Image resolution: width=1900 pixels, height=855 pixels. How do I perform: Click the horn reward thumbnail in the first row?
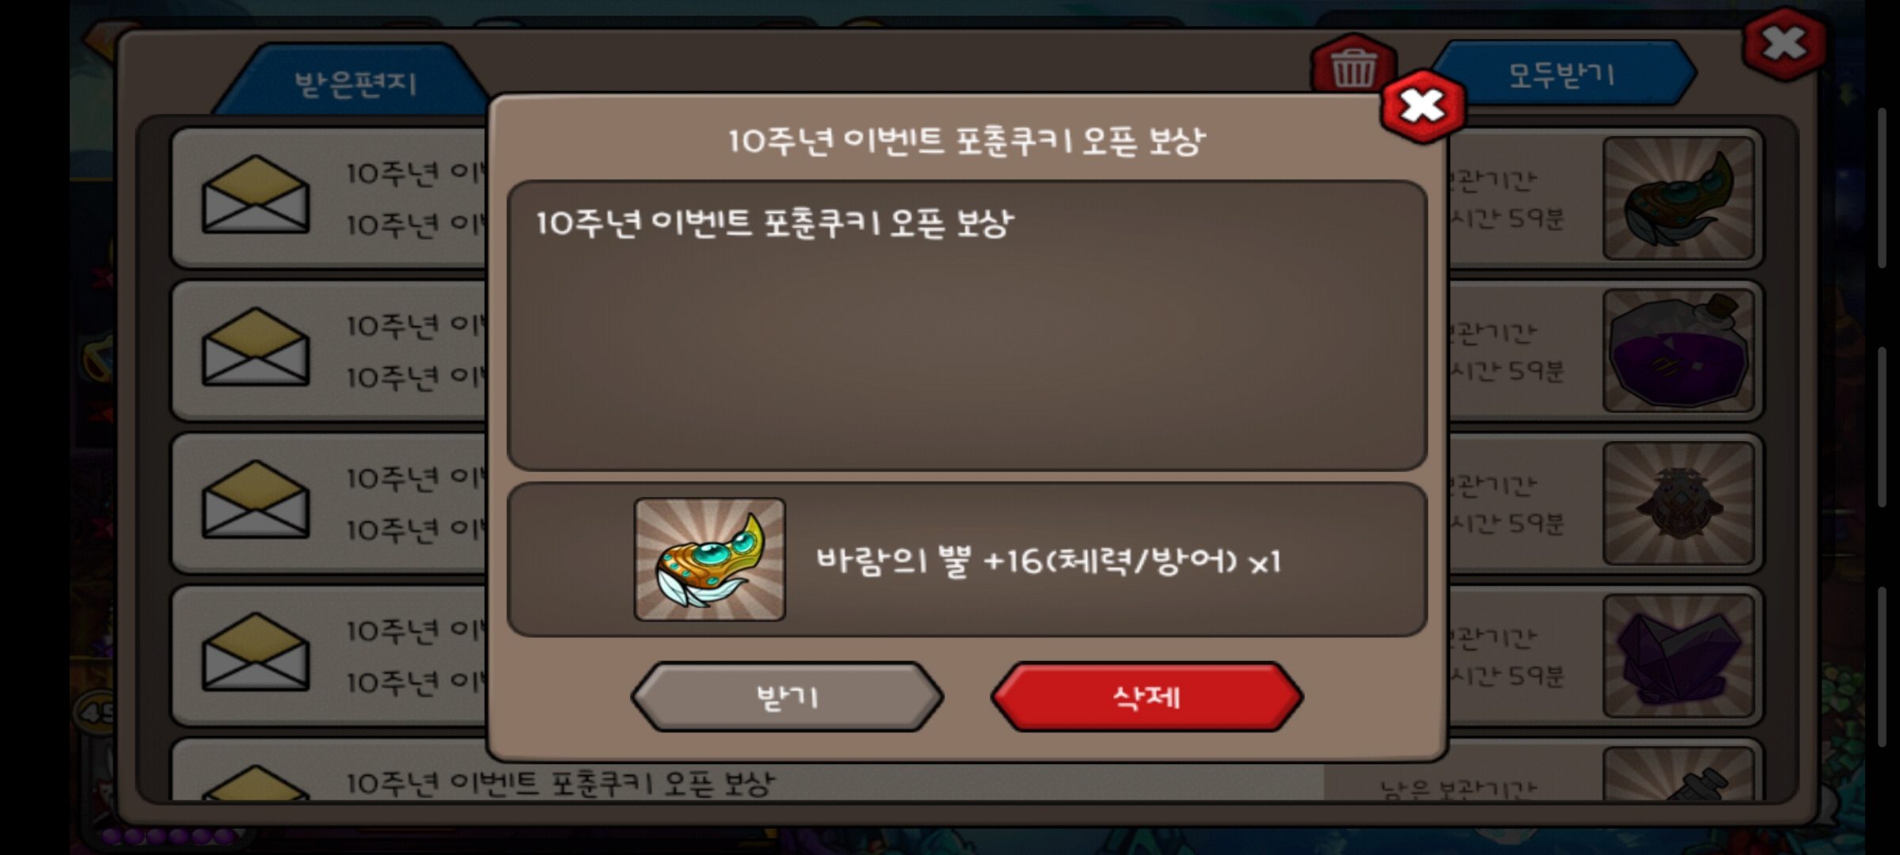pos(1678,198)
